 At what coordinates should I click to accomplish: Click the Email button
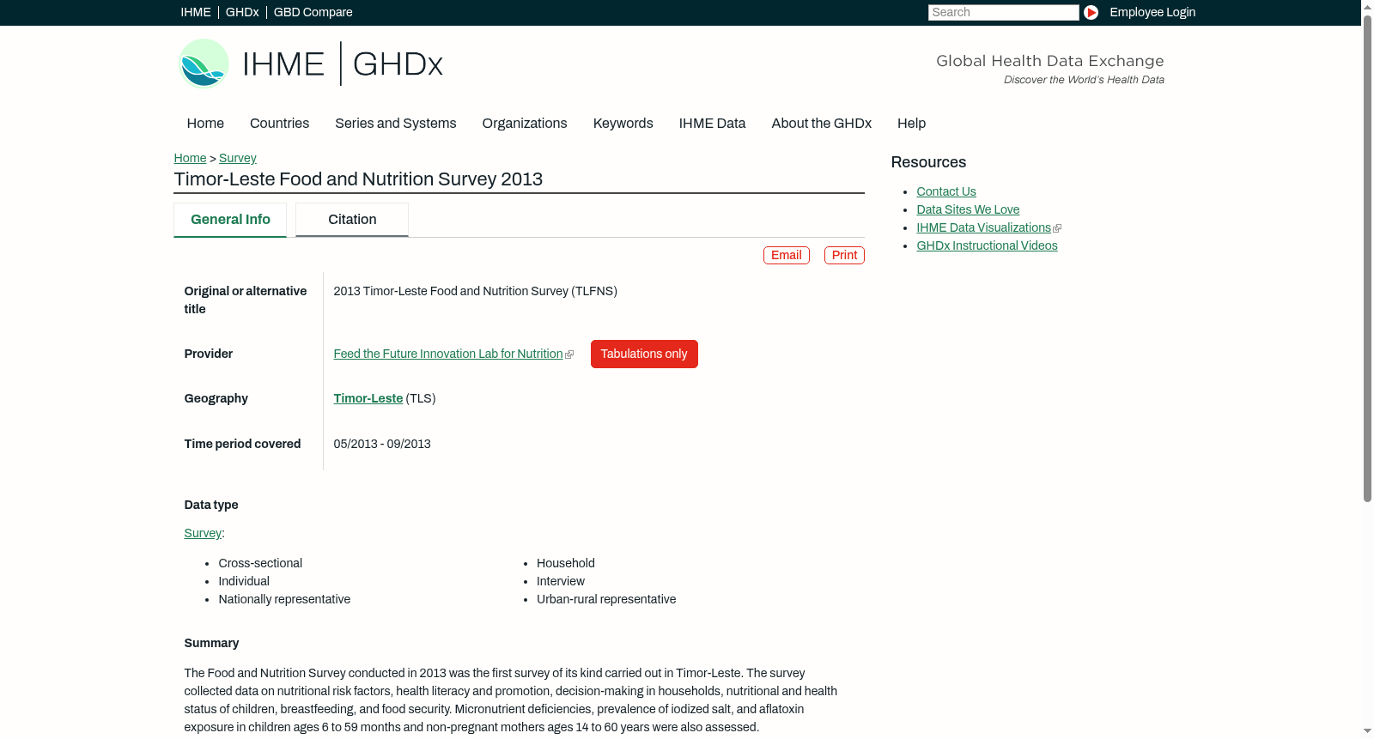click(787, 256)
